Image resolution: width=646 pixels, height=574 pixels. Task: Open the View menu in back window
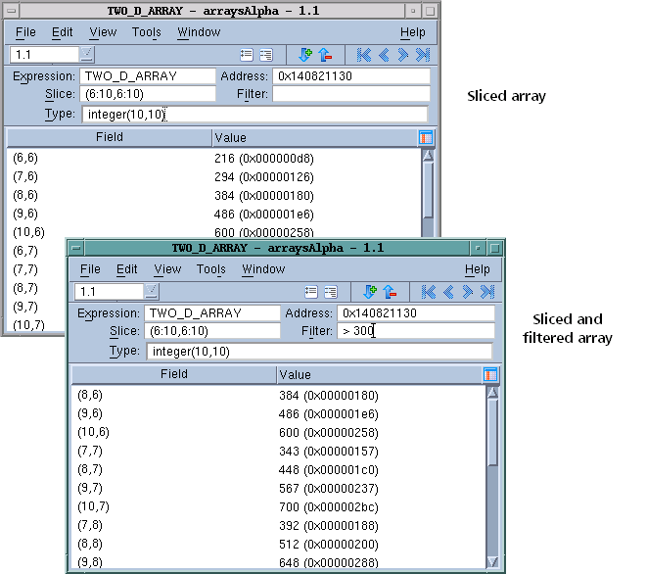[103, 32]
